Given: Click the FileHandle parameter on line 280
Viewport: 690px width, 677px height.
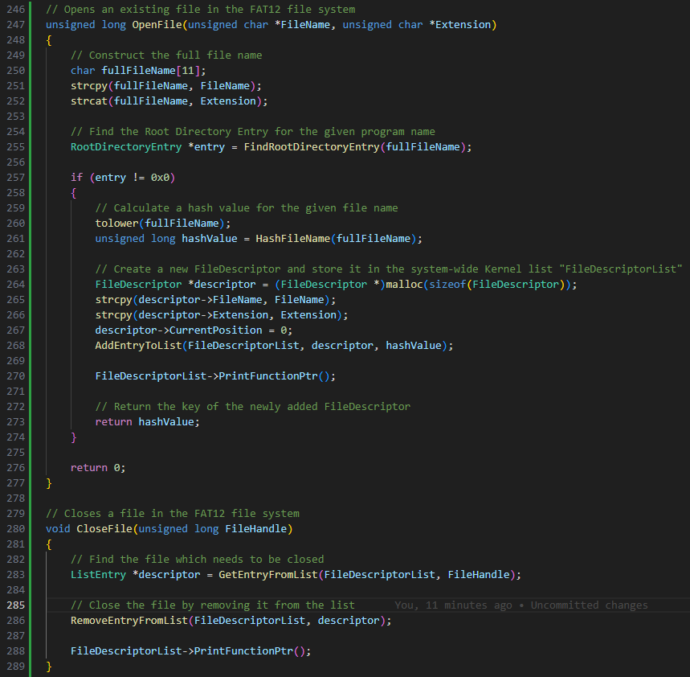Looking at the screenshot, I should point(256,528).
